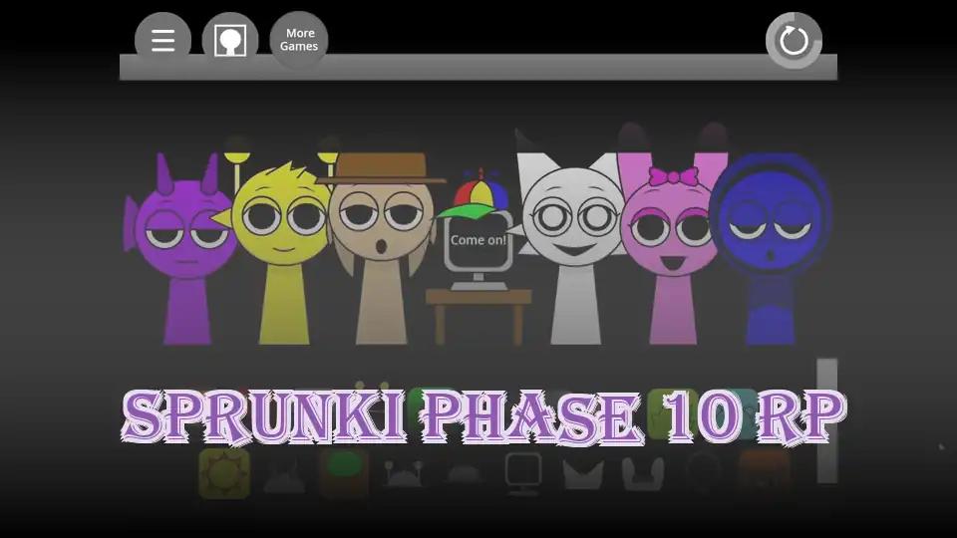Choose the grey bunny ears icon
The image size is (957, 538).
click(x=643, y=473)
